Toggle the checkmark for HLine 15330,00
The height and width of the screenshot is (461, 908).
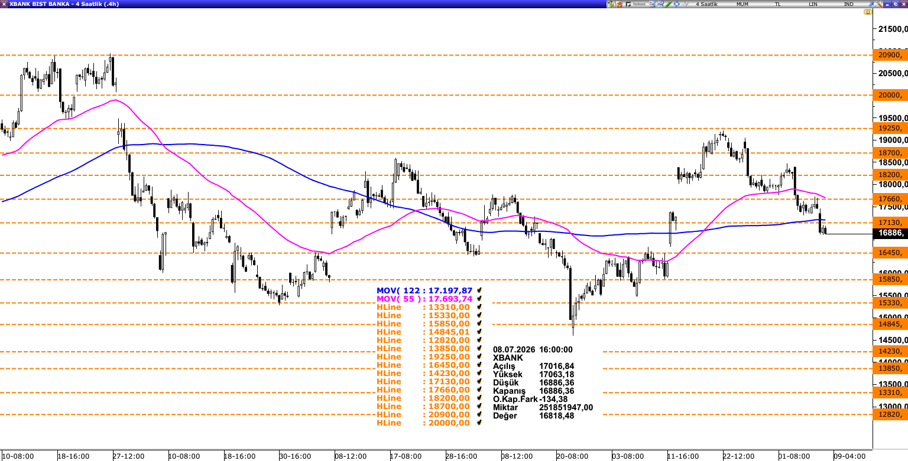tap(479, 315)
